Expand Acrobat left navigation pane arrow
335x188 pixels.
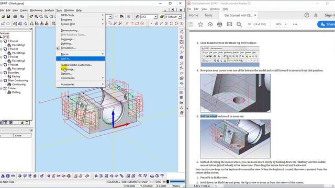click(x=187, y=108)
